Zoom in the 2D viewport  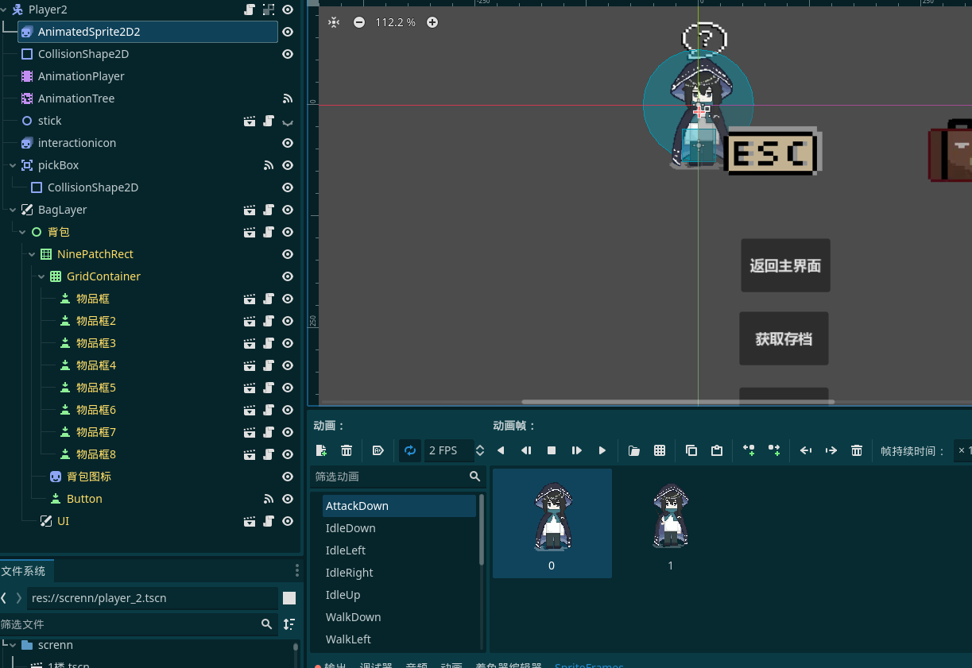pos(432,22)
